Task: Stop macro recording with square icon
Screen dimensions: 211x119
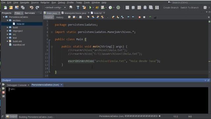Action: [144, 17]
